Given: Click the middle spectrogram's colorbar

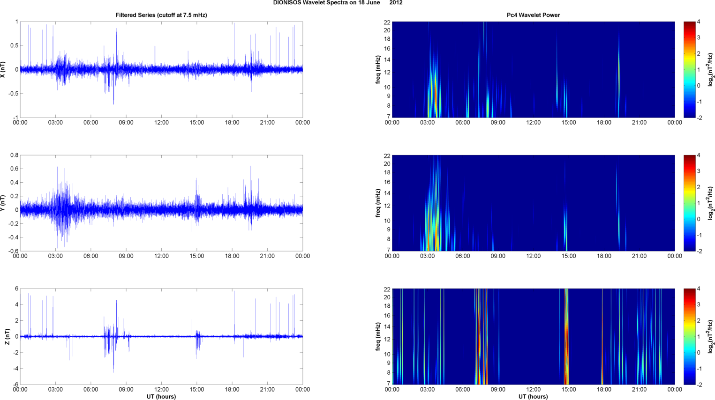Looking at the screenshot, I should click(x=689, y=203).
